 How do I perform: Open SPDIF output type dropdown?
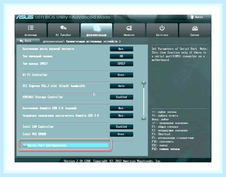coord(121,64)
